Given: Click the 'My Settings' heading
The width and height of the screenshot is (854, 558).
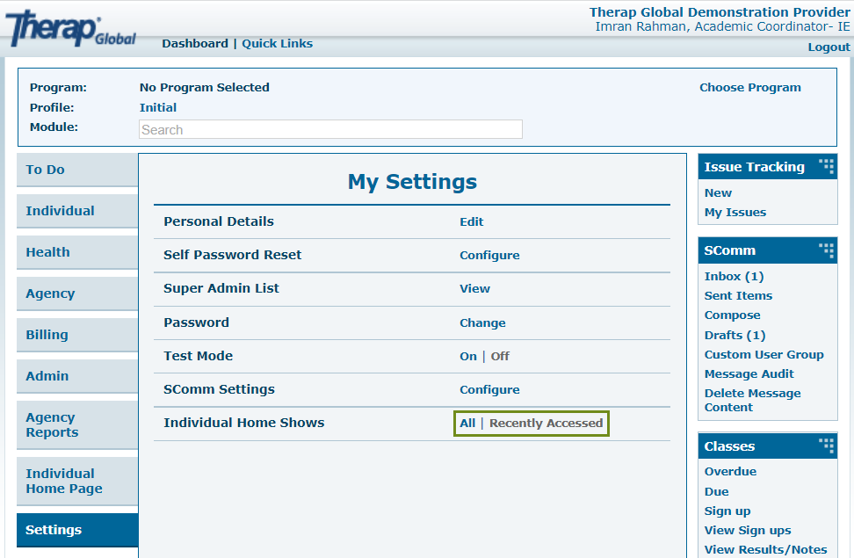Looking at the screenshot, I should (412, 182).
